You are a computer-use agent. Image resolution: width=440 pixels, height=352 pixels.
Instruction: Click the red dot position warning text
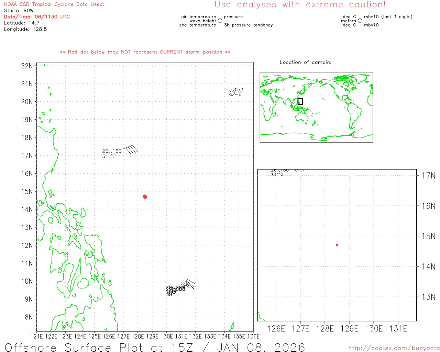pos(145,52)
